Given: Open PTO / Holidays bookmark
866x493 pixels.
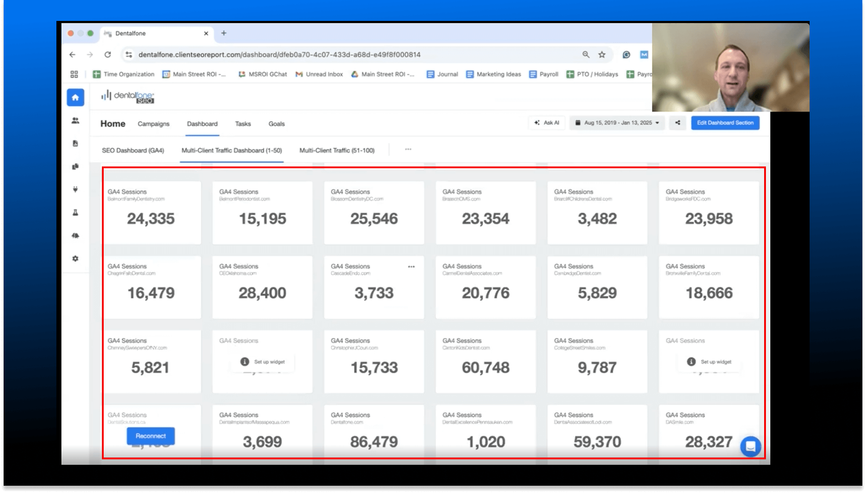Looking at the screenshot, I should tap(592, 74).
